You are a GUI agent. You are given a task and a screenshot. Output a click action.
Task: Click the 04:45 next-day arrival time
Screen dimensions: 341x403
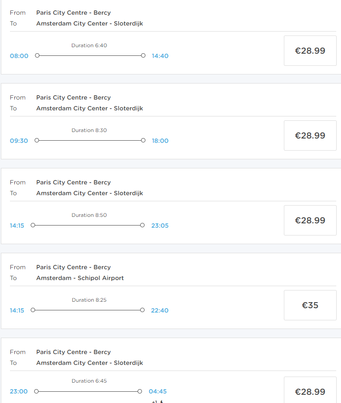tap(158, 391)
